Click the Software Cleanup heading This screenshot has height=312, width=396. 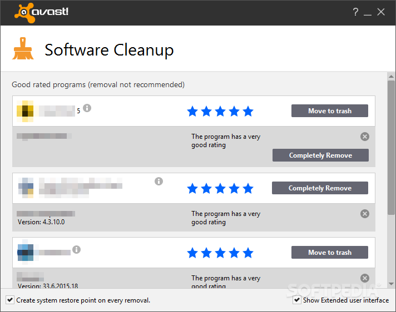click(x=109, y=50)
